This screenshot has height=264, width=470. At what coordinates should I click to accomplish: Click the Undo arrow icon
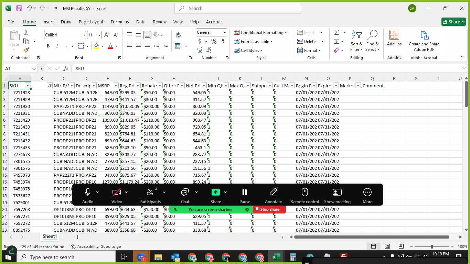click(x=29, y=8)
